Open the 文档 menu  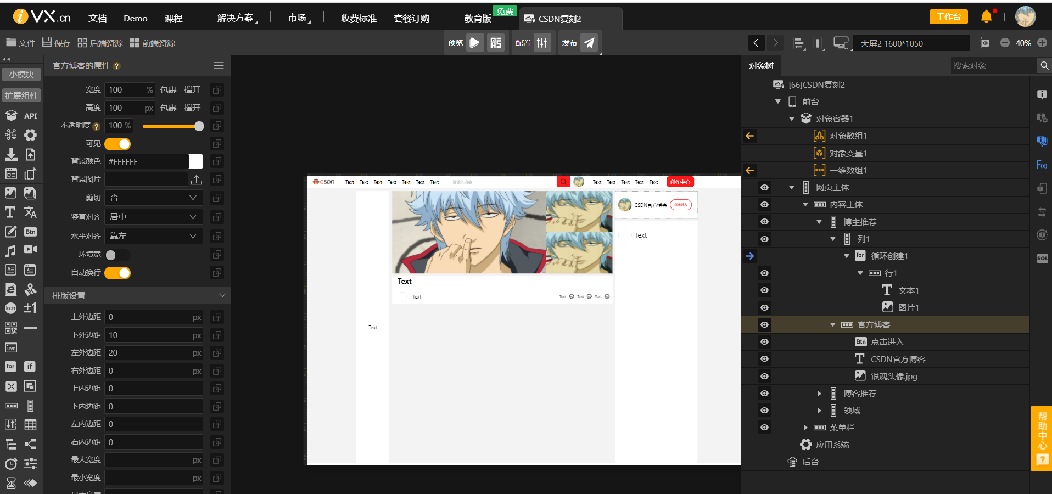[x=97, y=18]
